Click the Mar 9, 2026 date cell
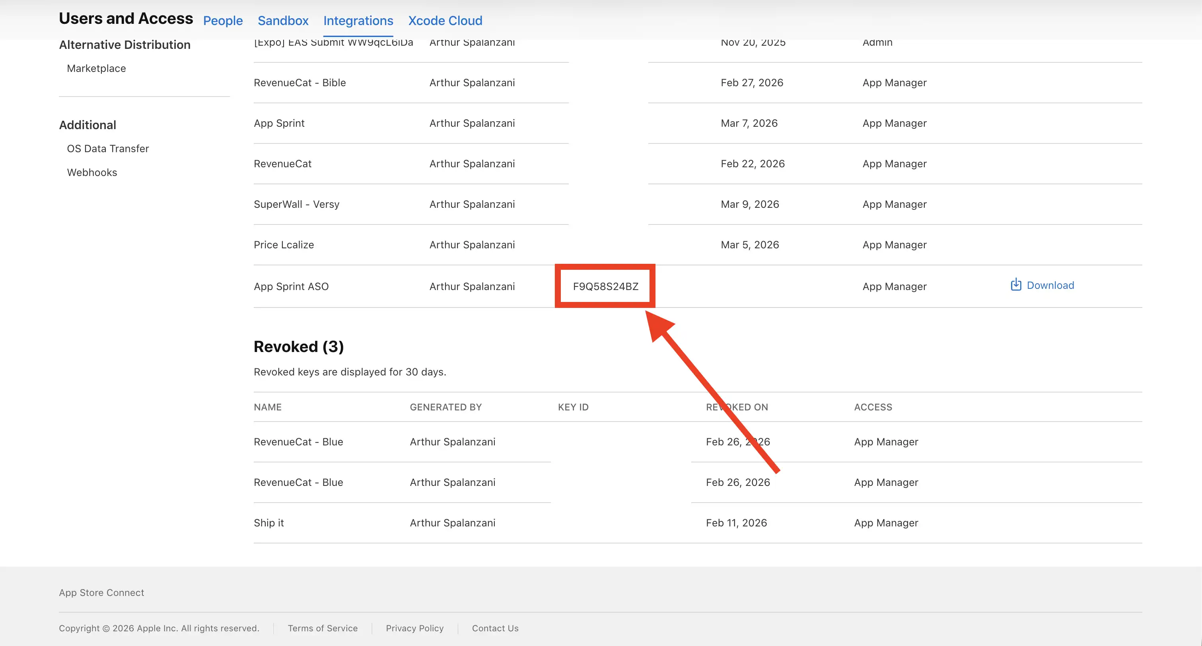The width and height of the screenshot is (1202, 646). tap(750, 205)
